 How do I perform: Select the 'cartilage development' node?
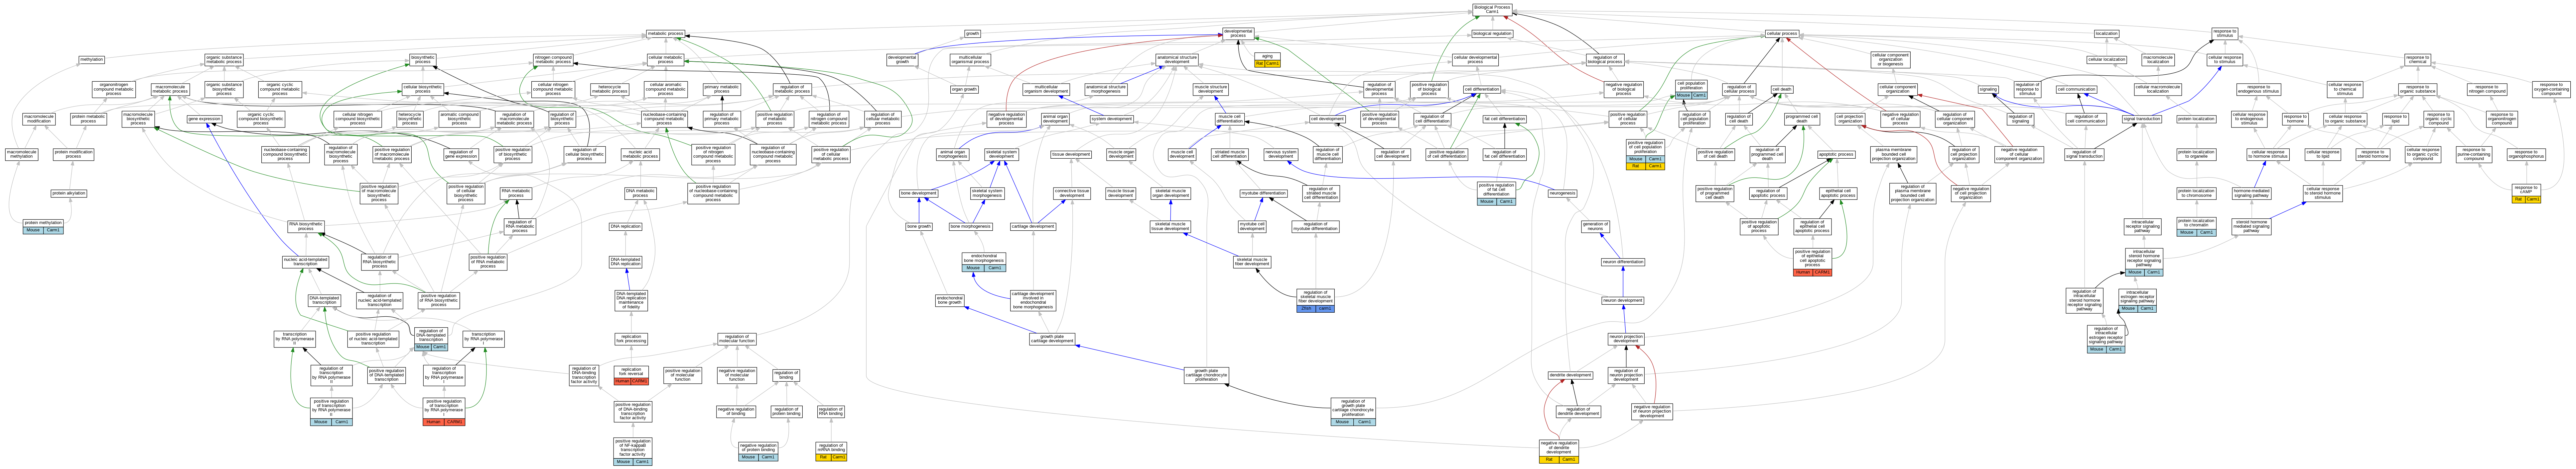[1033, 226]
